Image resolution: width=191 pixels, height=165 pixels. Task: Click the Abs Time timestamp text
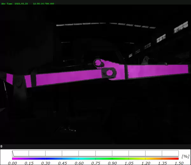click(28, 3)
